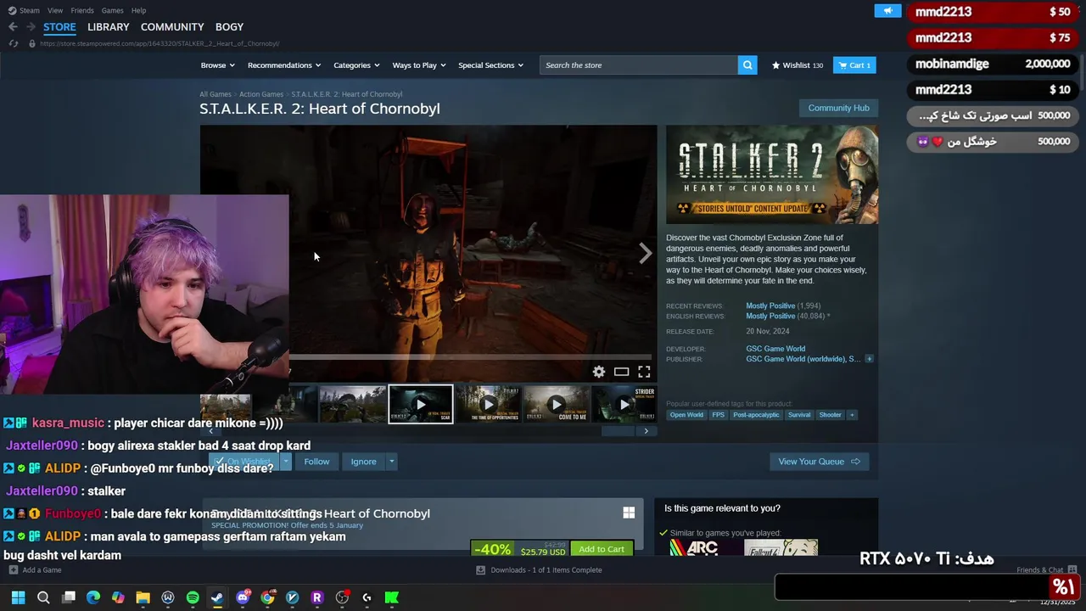Viewport: 1086px width, 611px height.
Task: Click the Survival tag
Action: pos(799,415)
